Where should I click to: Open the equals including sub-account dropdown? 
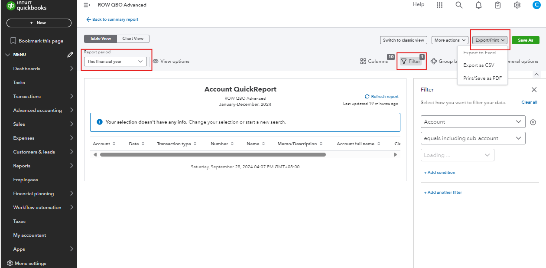[473, 138]
